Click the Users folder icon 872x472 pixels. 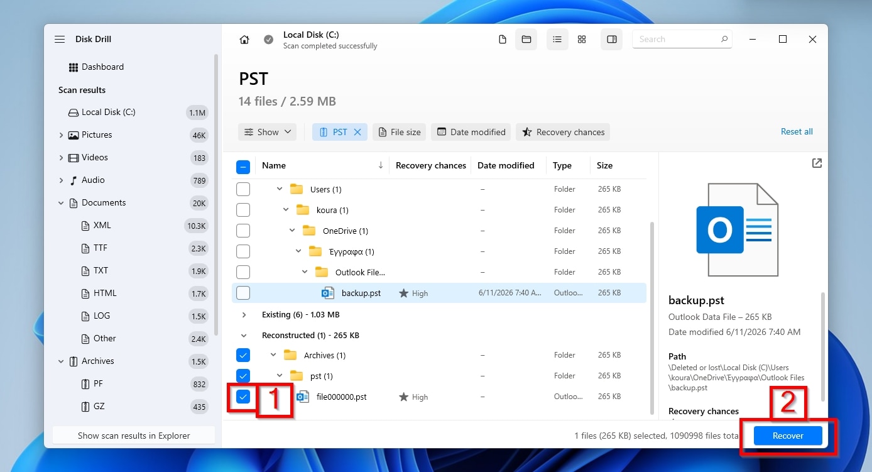click(x=297, y=189)
